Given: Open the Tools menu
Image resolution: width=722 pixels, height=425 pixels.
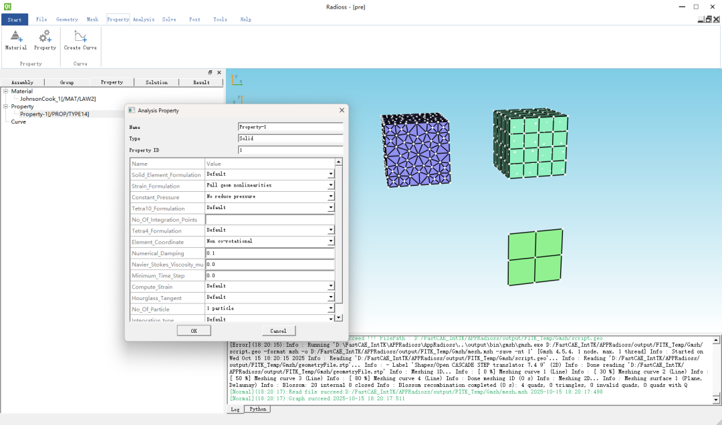Looking at the screenshot, I should pyautogui.click(x=220, y=19).
